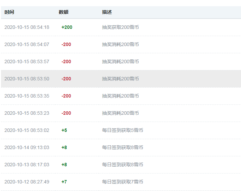Click the -200 amount at 08:53:57

coord(66,62)
